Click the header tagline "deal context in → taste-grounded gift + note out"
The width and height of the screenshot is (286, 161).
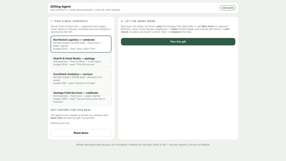point(85,10)
